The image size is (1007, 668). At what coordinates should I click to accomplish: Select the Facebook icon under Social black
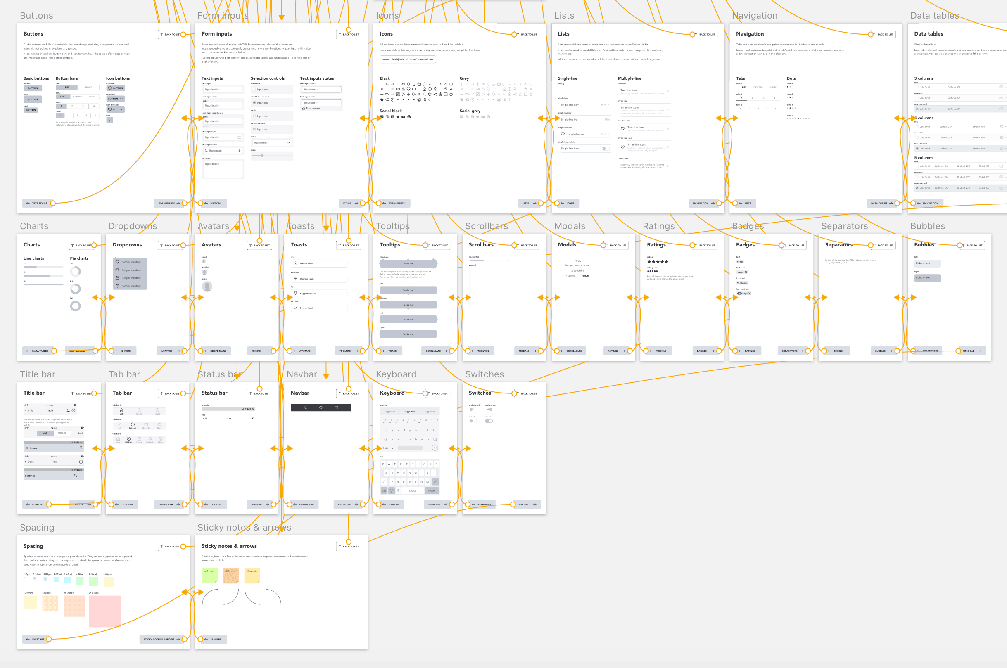382,117
